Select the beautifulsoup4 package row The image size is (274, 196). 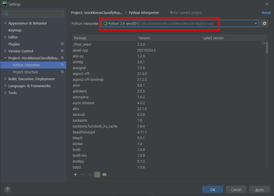pyautogui.click(x=169, y=132)
